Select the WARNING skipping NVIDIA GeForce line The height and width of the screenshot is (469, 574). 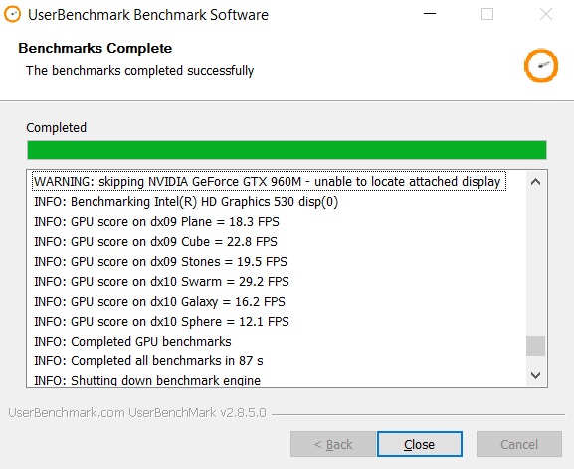pos(269,181)
